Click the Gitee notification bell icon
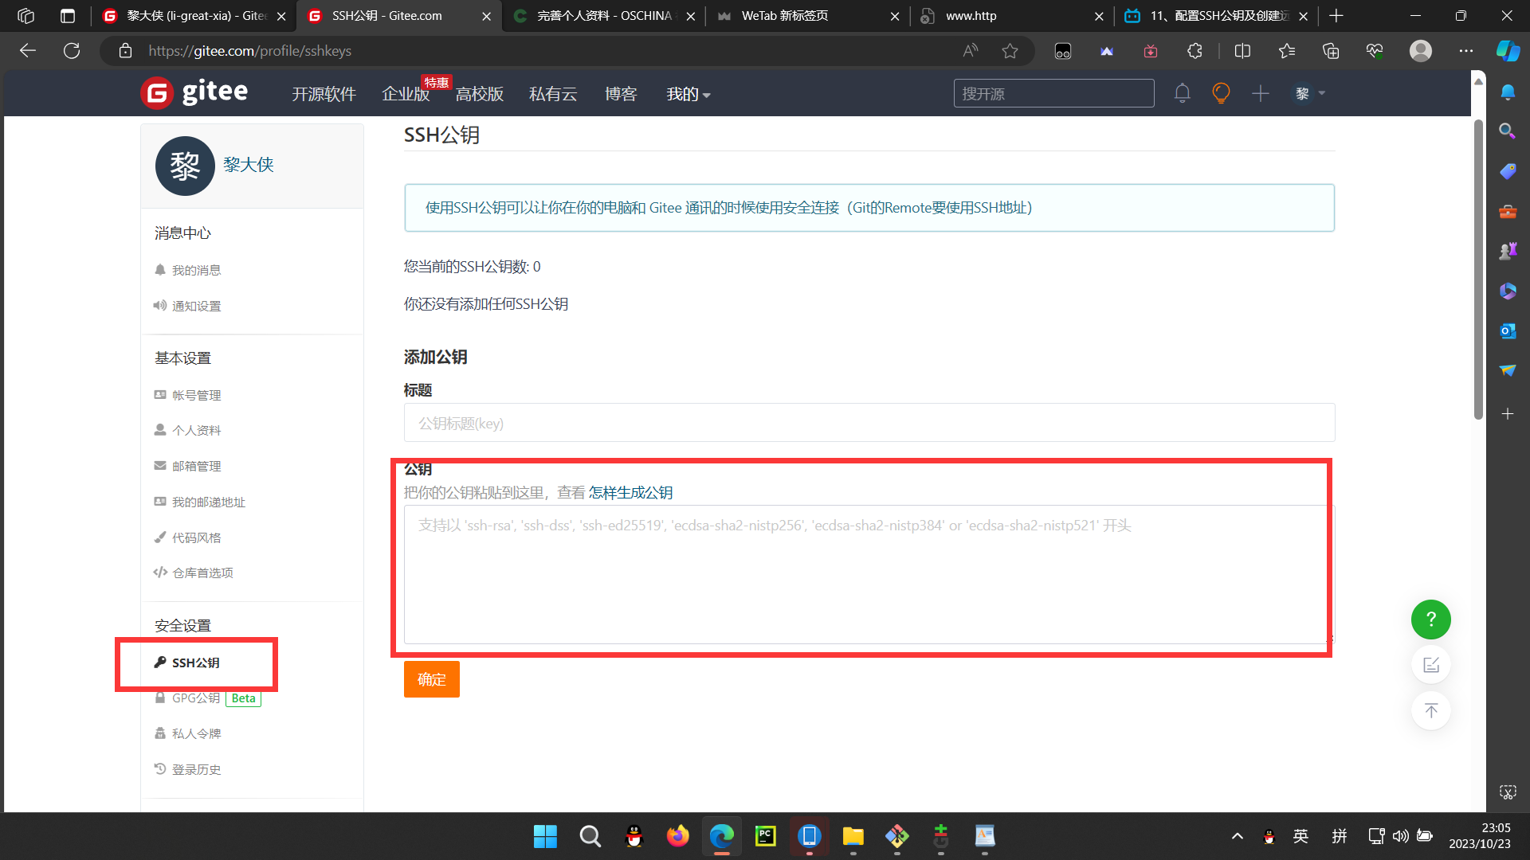 coord(1182,94)
